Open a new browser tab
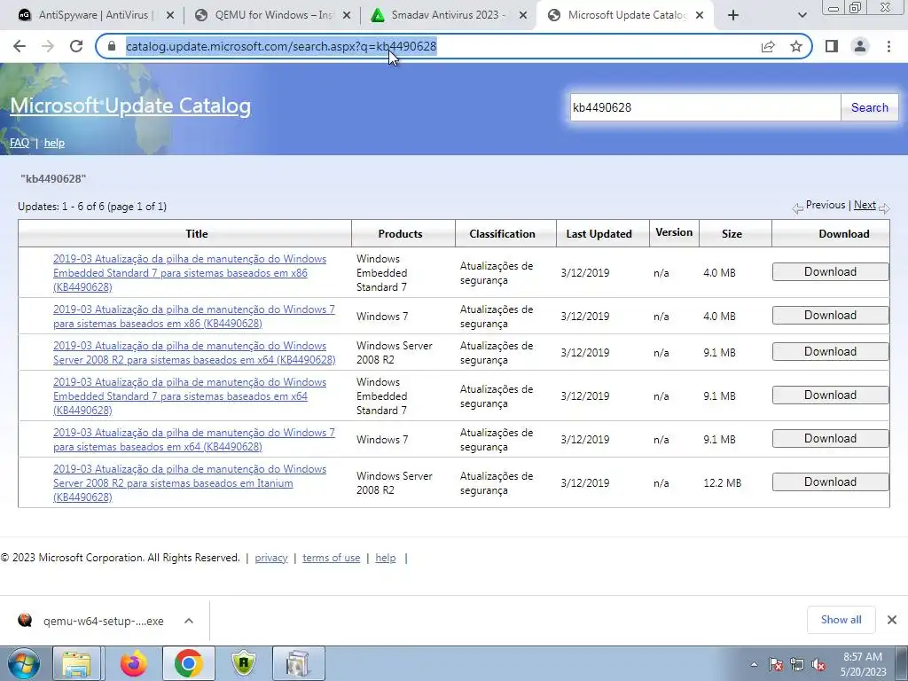The image size is (908, 681). [733, 16]
